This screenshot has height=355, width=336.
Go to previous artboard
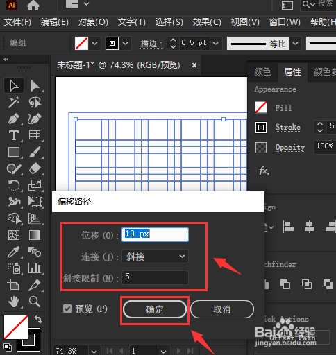tap(121, 351)
